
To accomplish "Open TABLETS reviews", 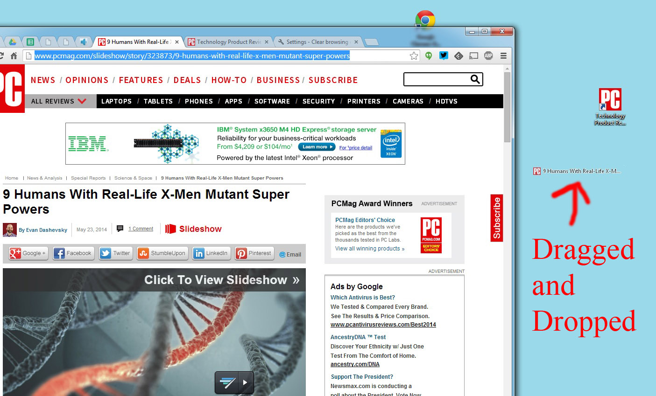I will tap(158, 101).
